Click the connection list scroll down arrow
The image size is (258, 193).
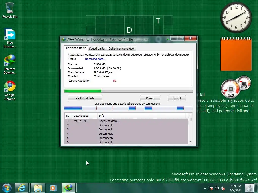click(x=191, y=142)
